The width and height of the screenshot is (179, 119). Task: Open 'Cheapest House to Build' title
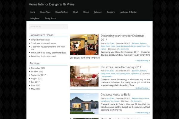(115, 95)
